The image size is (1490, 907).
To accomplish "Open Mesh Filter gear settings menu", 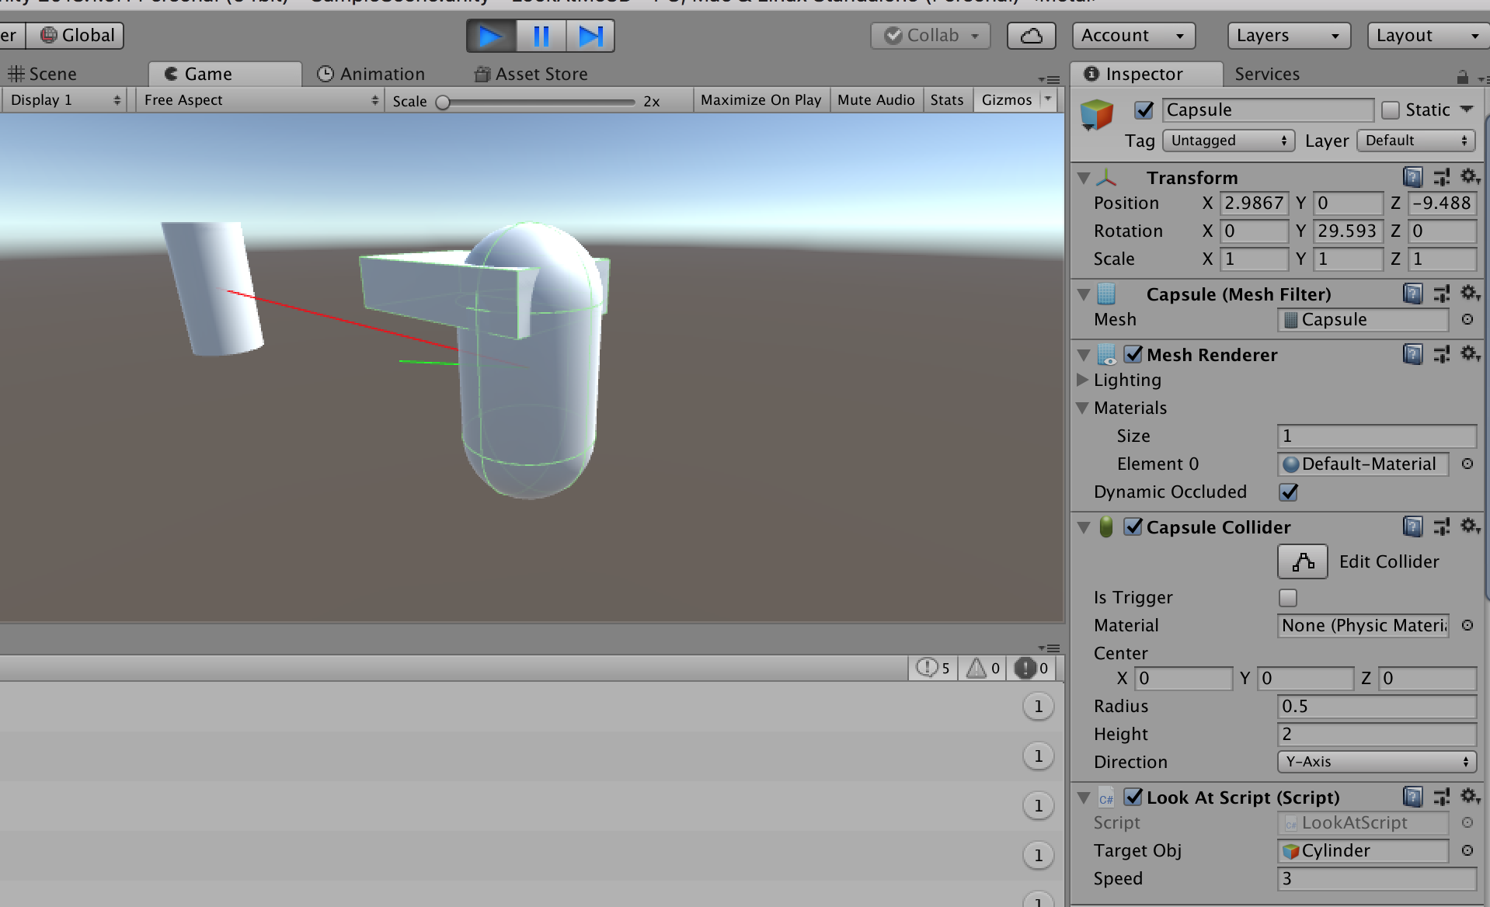I will (x=1469, y=293).
